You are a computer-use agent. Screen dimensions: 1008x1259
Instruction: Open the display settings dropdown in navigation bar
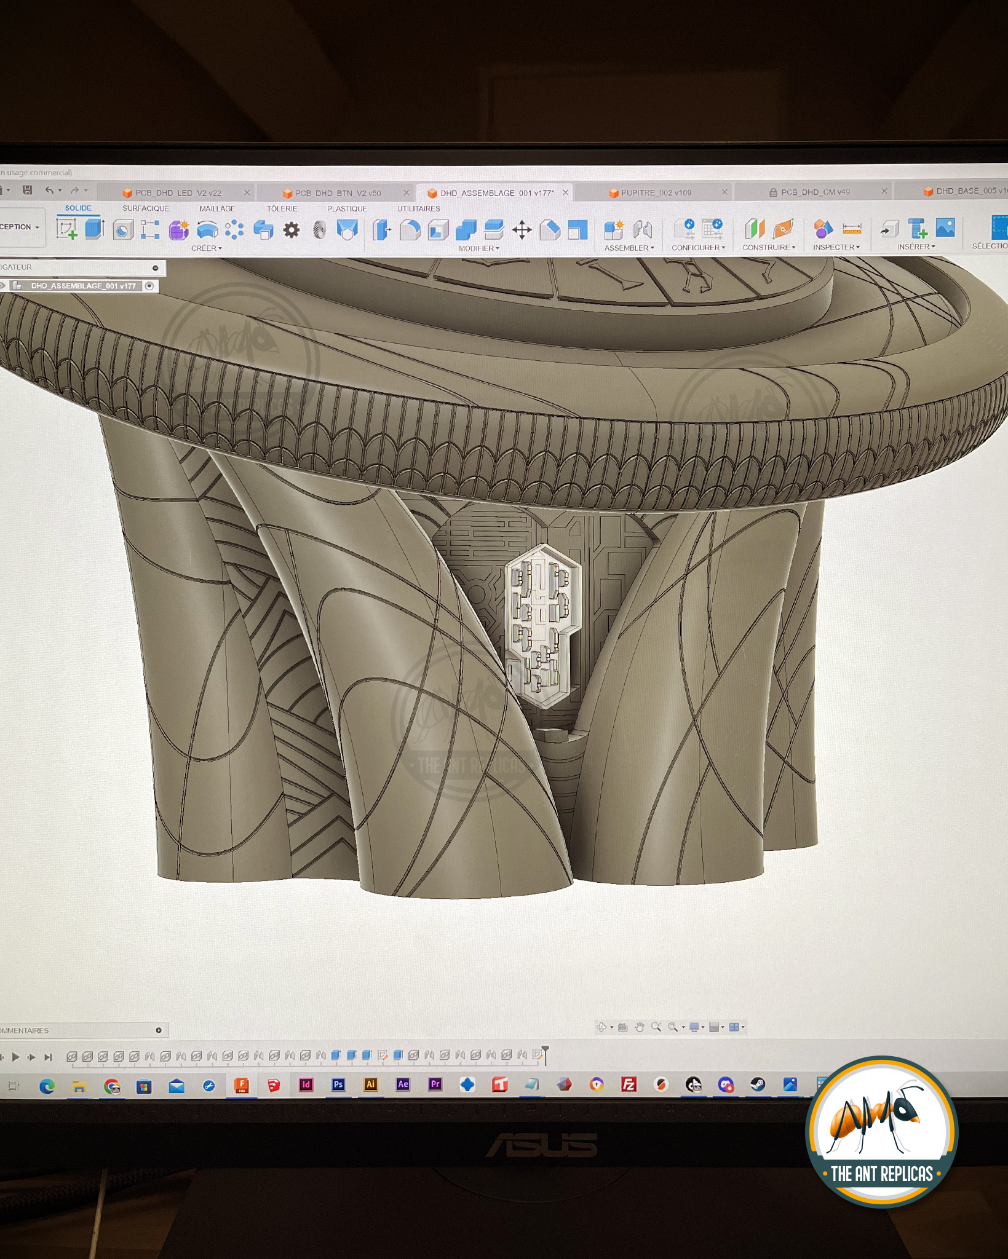pos(698,1027)
